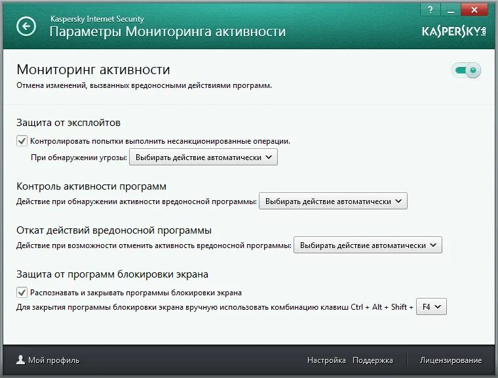Image resolution: width=498 pixels, height=378 pixels.
Task: Click the Действие при обнаружении активности label
Action: click(x=136, y=201)
